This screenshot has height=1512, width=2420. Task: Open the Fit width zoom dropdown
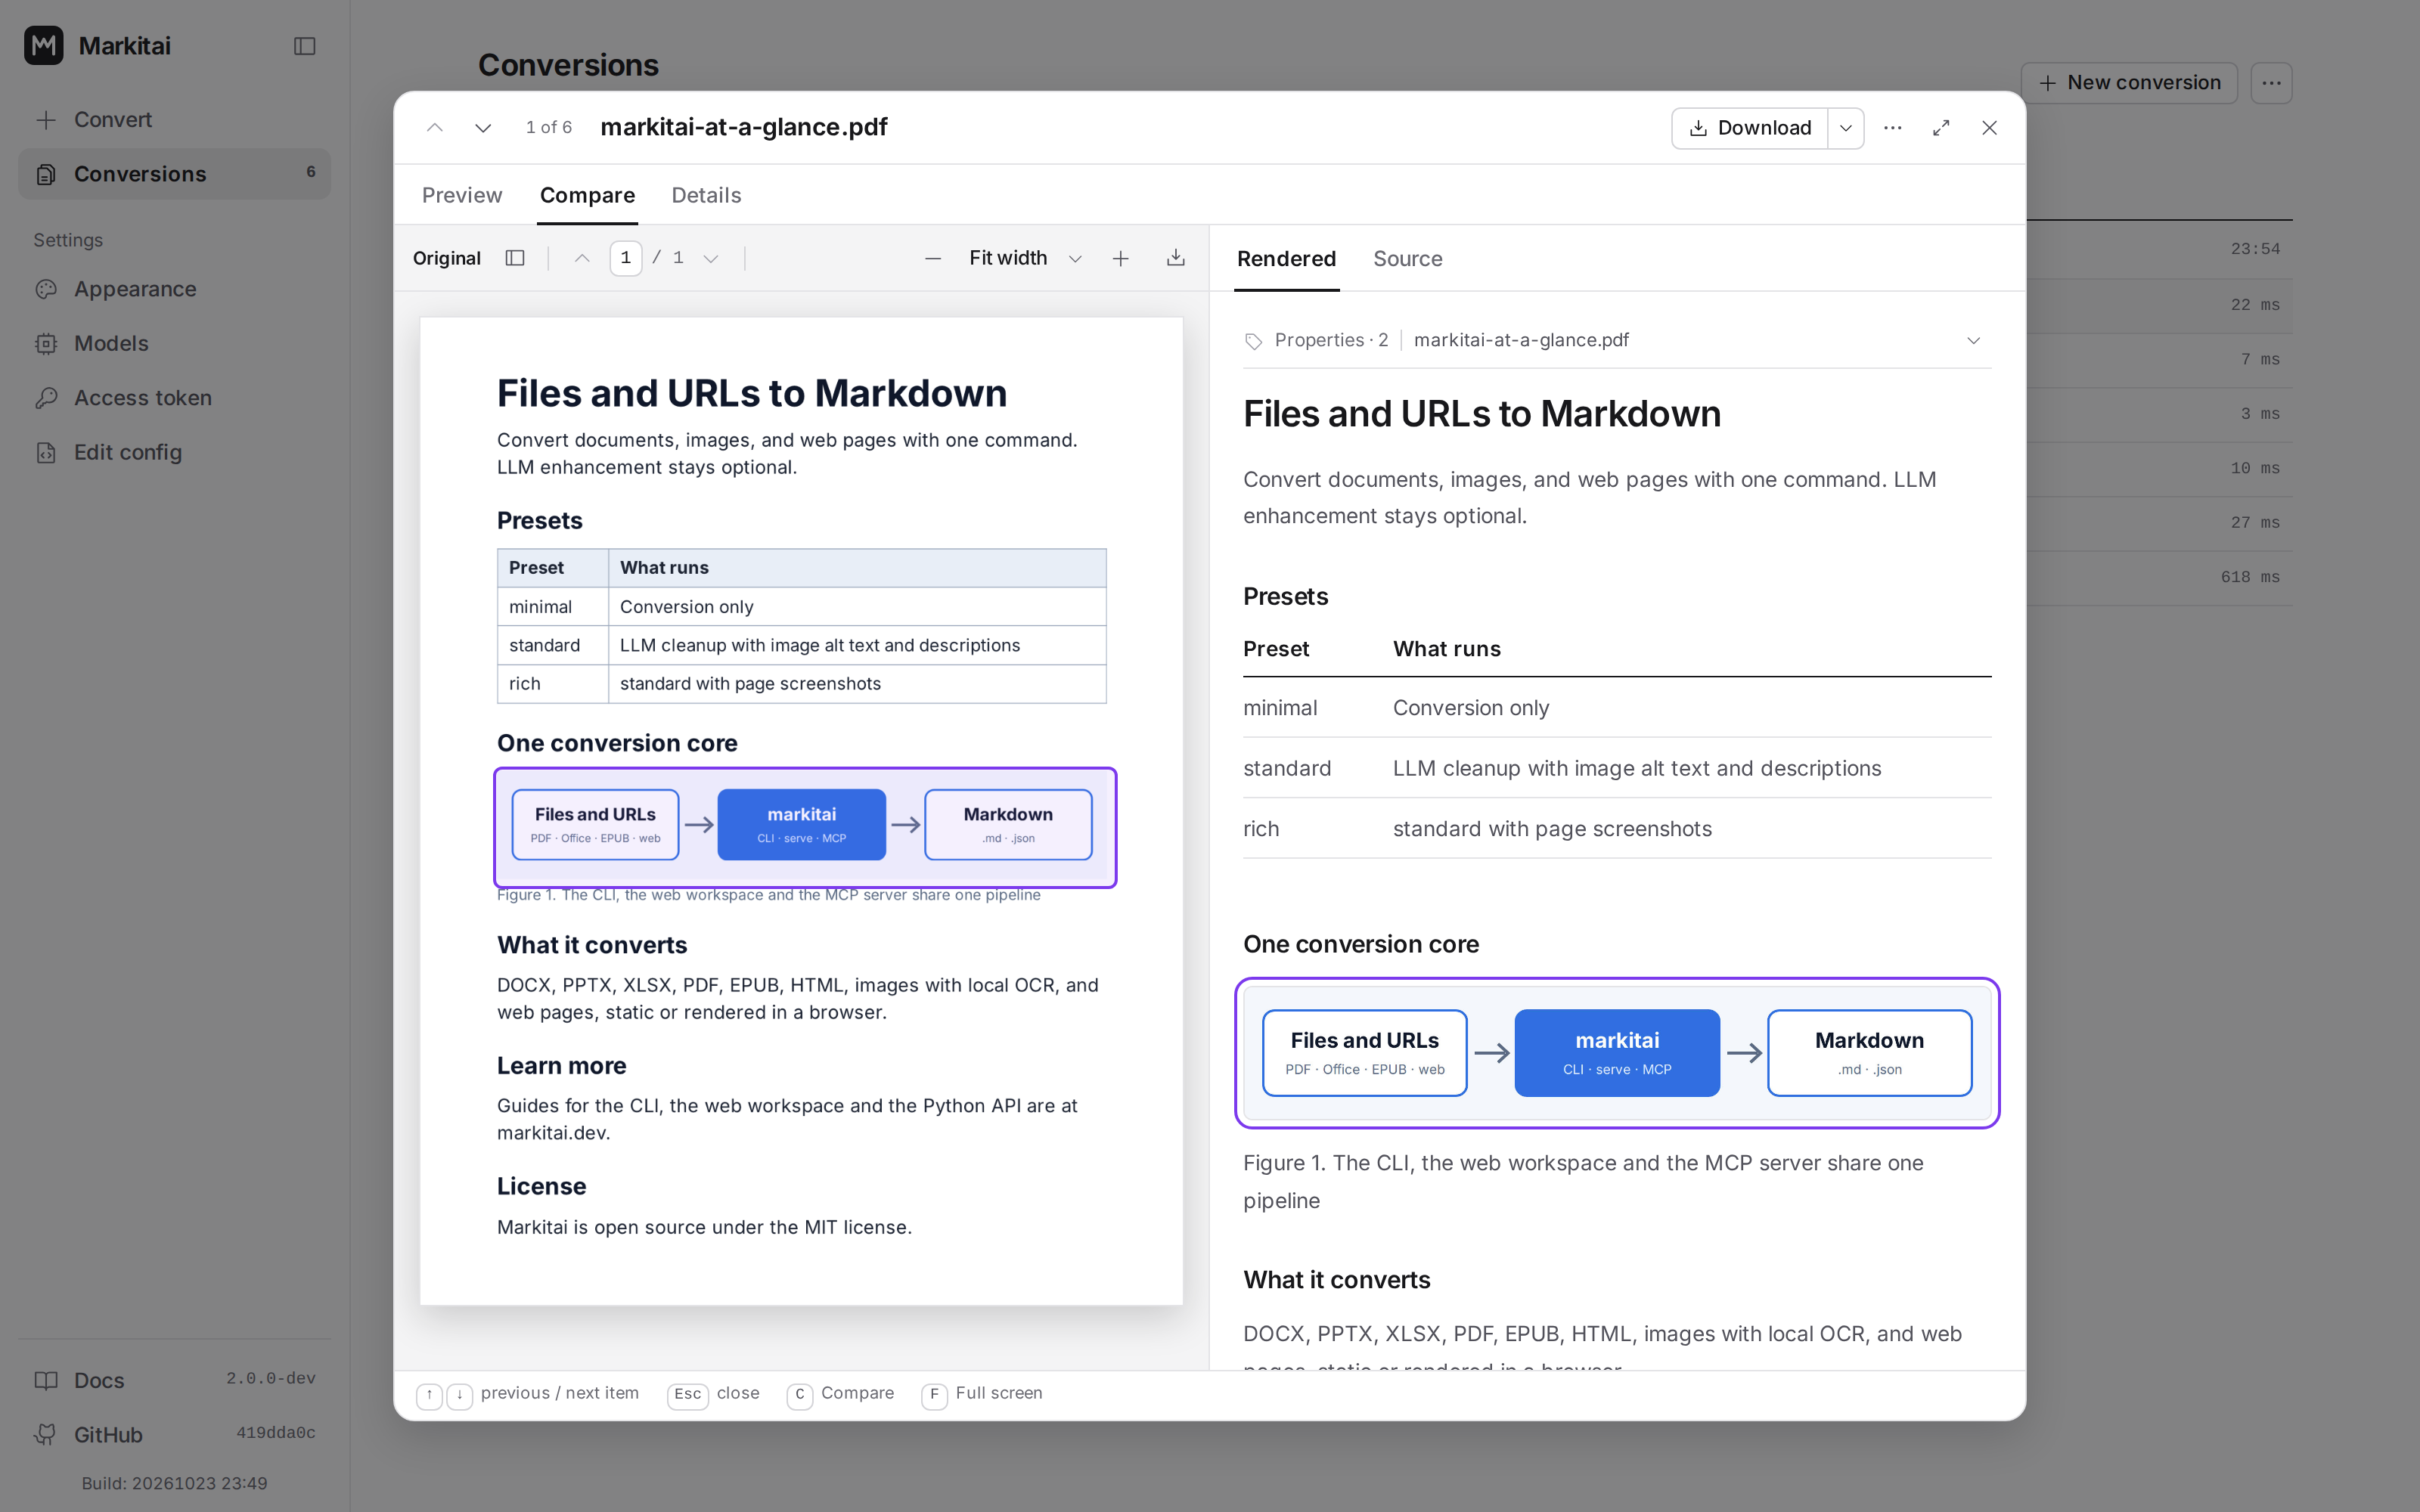tap(1026, 258)
